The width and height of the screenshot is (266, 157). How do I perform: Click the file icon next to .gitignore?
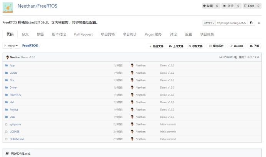7,124
